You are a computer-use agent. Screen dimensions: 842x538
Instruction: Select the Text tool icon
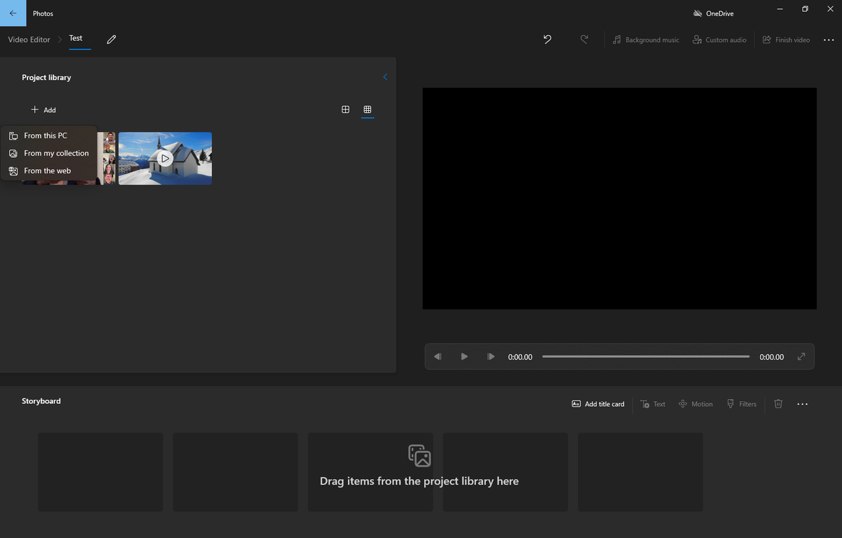644,403
